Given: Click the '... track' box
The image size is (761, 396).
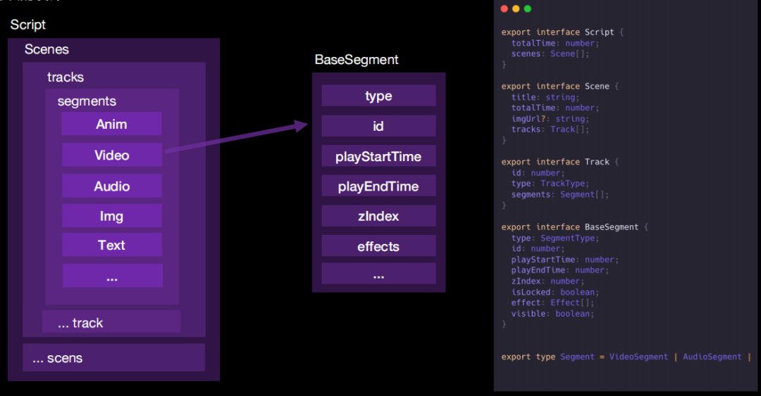Looking at the screenshot, I should point(111,321).
